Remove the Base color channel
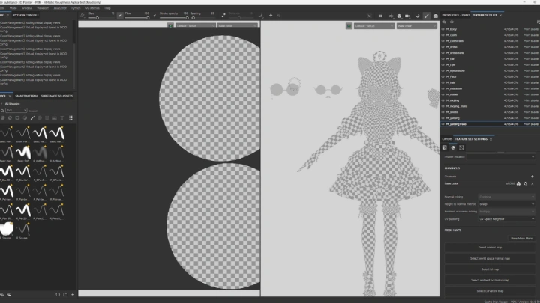Screen dimensions: 540x303 tap(532, 183)
